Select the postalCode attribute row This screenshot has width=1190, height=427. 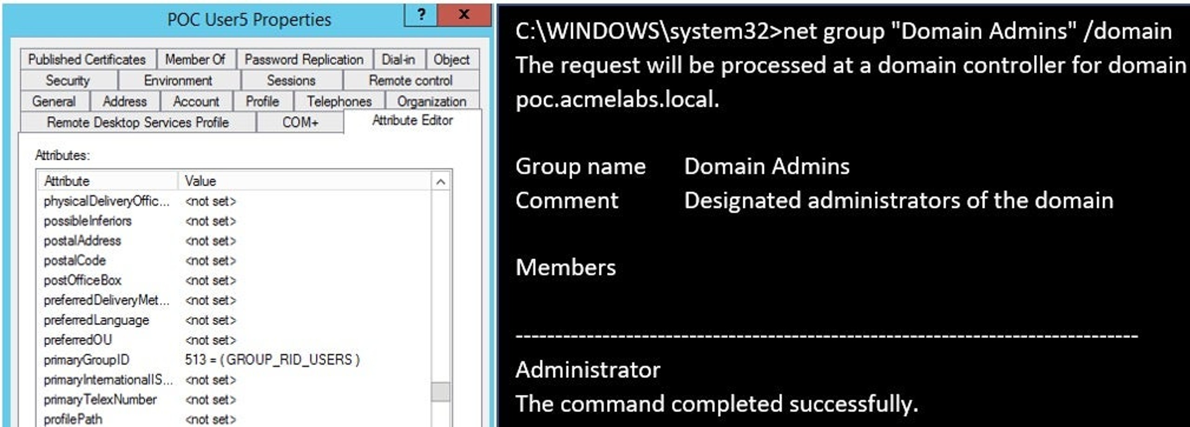pyautogui.click(x=235, y=260)
